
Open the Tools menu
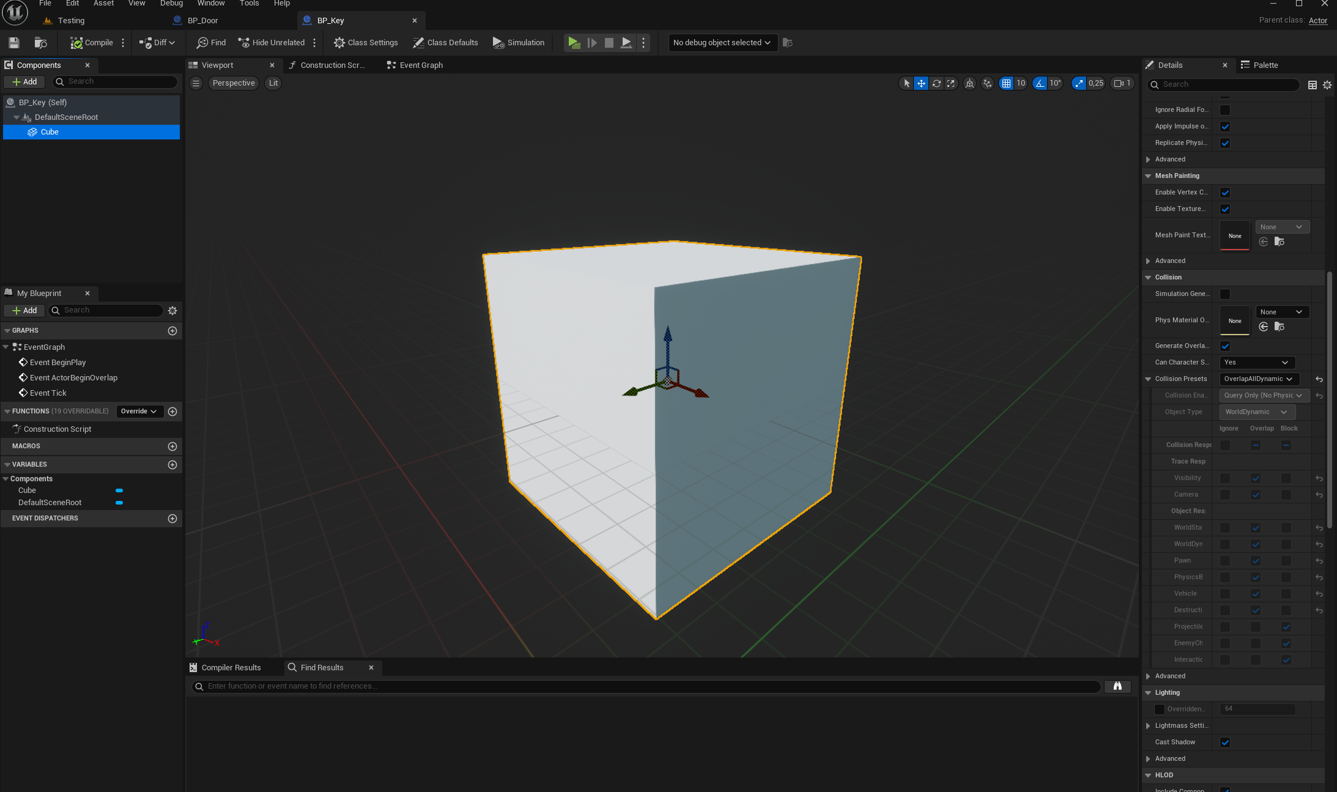point(249,4)
